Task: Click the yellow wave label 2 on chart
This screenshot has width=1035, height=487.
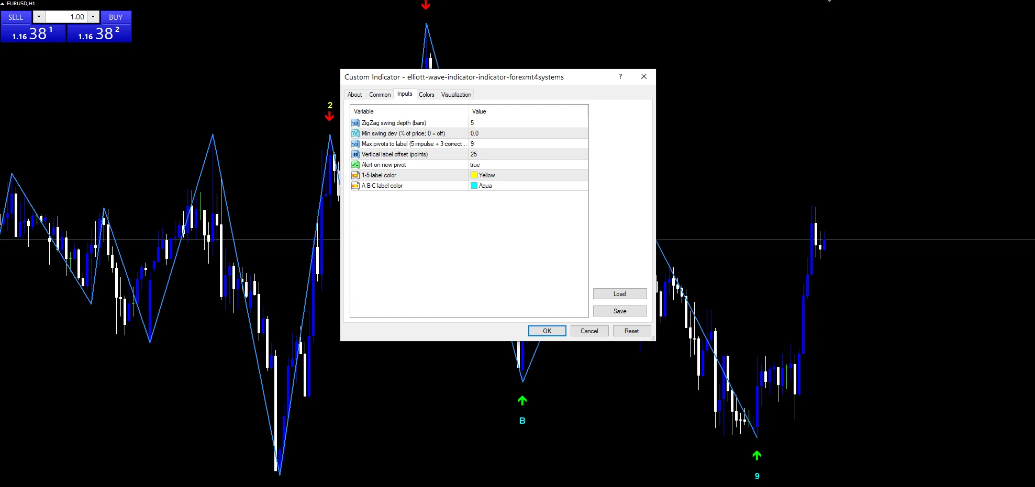Action: 330,105
